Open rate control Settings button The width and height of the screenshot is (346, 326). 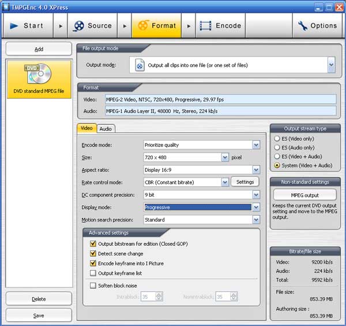(245, 182)
